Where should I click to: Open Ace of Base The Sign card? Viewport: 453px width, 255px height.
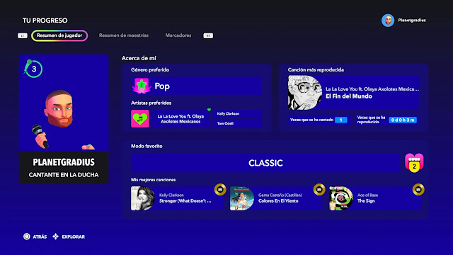click(375, 198)
